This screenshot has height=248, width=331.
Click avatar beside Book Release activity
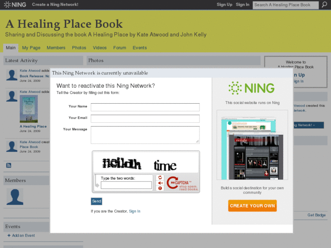pos(12,75)
